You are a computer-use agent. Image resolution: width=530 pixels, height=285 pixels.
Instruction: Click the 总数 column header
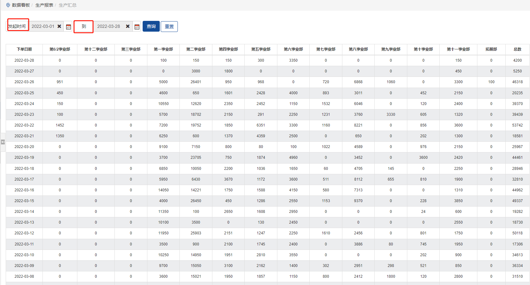517,49
